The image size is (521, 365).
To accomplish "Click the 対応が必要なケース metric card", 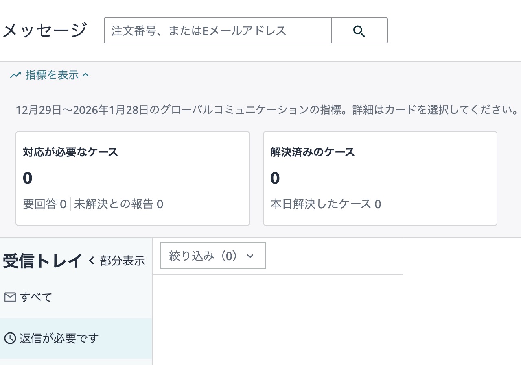I will click(132, 178).
